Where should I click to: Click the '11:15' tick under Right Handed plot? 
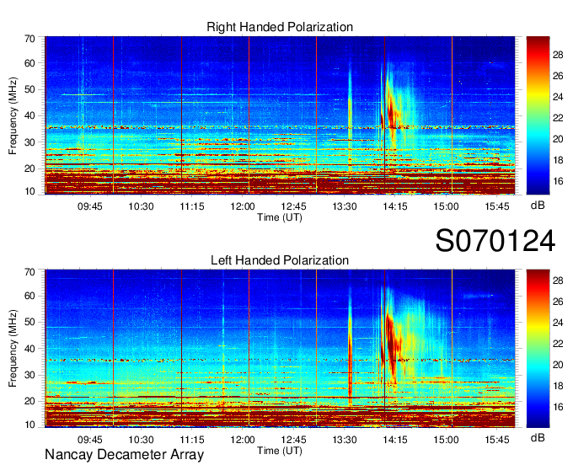point(192,206)
